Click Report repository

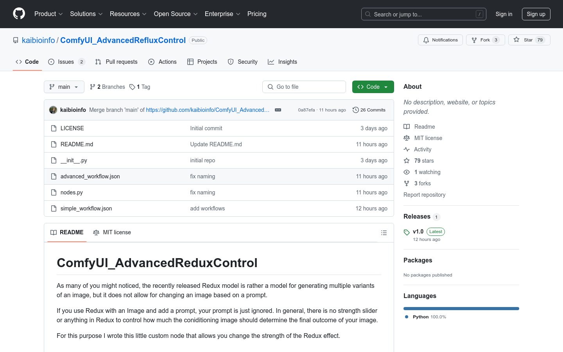coord(424,195)
